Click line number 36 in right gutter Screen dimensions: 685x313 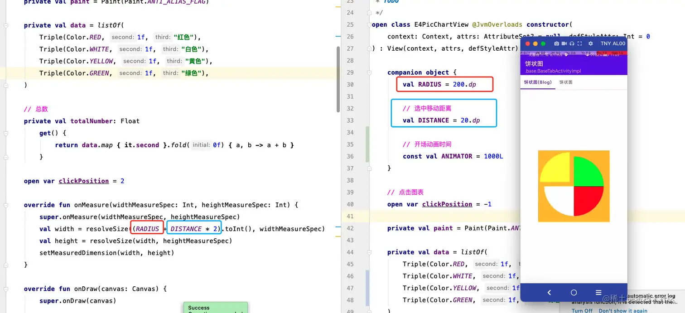pos(350,156)
